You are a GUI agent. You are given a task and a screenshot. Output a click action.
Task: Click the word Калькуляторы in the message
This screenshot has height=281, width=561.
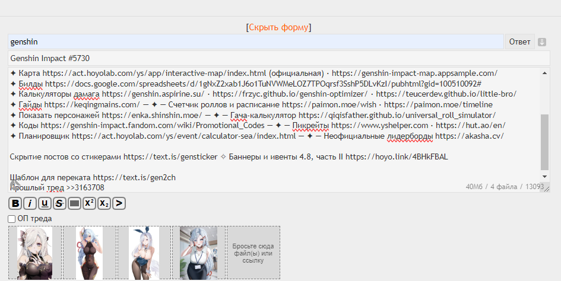click(x=45, y=94)
